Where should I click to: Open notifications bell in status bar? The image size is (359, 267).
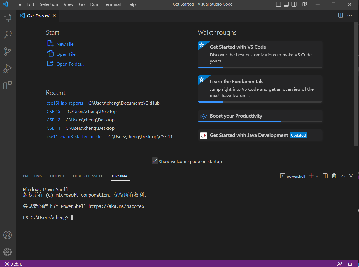pyautogui.click(x=350, y=264)
